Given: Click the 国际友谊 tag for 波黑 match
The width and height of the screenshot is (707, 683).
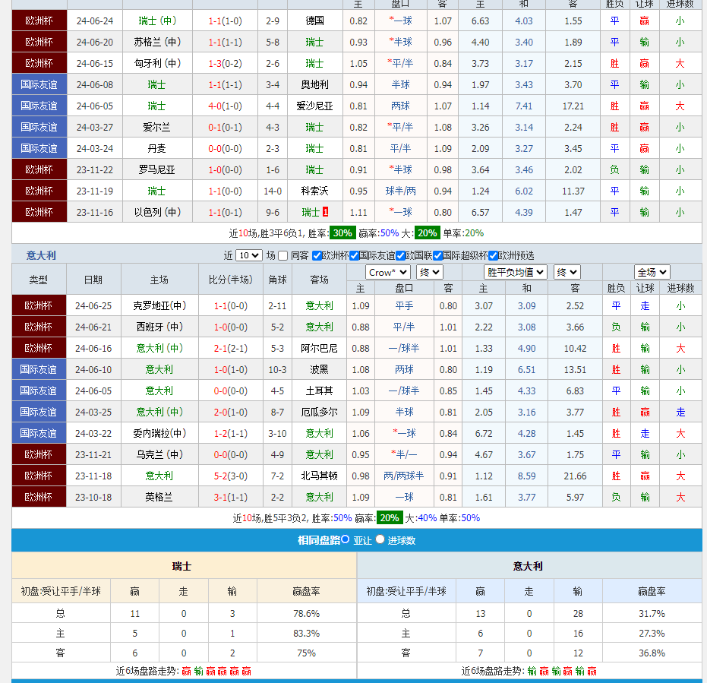Looking at the screenshot, I should [x=39, y=370].
